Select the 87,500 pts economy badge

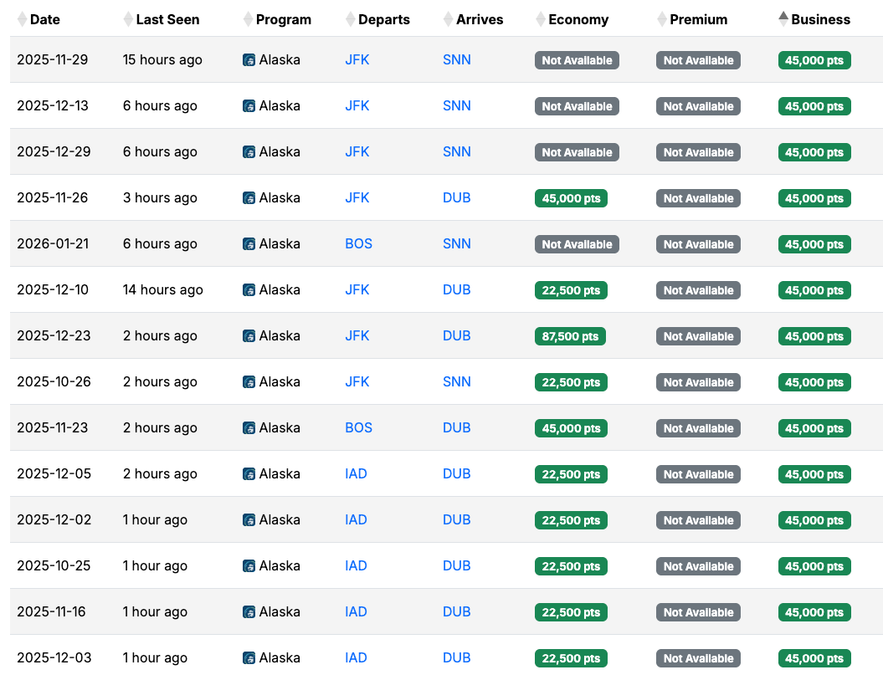coord(570,336)
